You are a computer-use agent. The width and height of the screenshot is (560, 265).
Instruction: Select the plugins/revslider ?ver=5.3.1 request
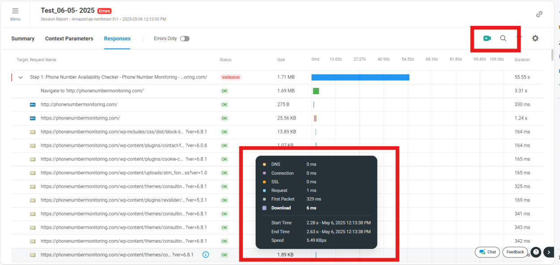tap(277, 200)
